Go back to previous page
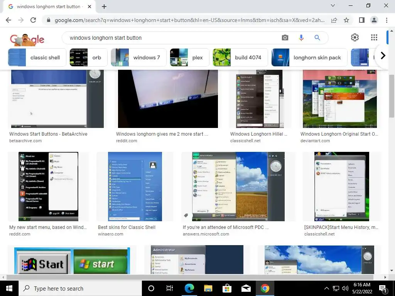This screenshot has width=395, height=296. (8, 20)
